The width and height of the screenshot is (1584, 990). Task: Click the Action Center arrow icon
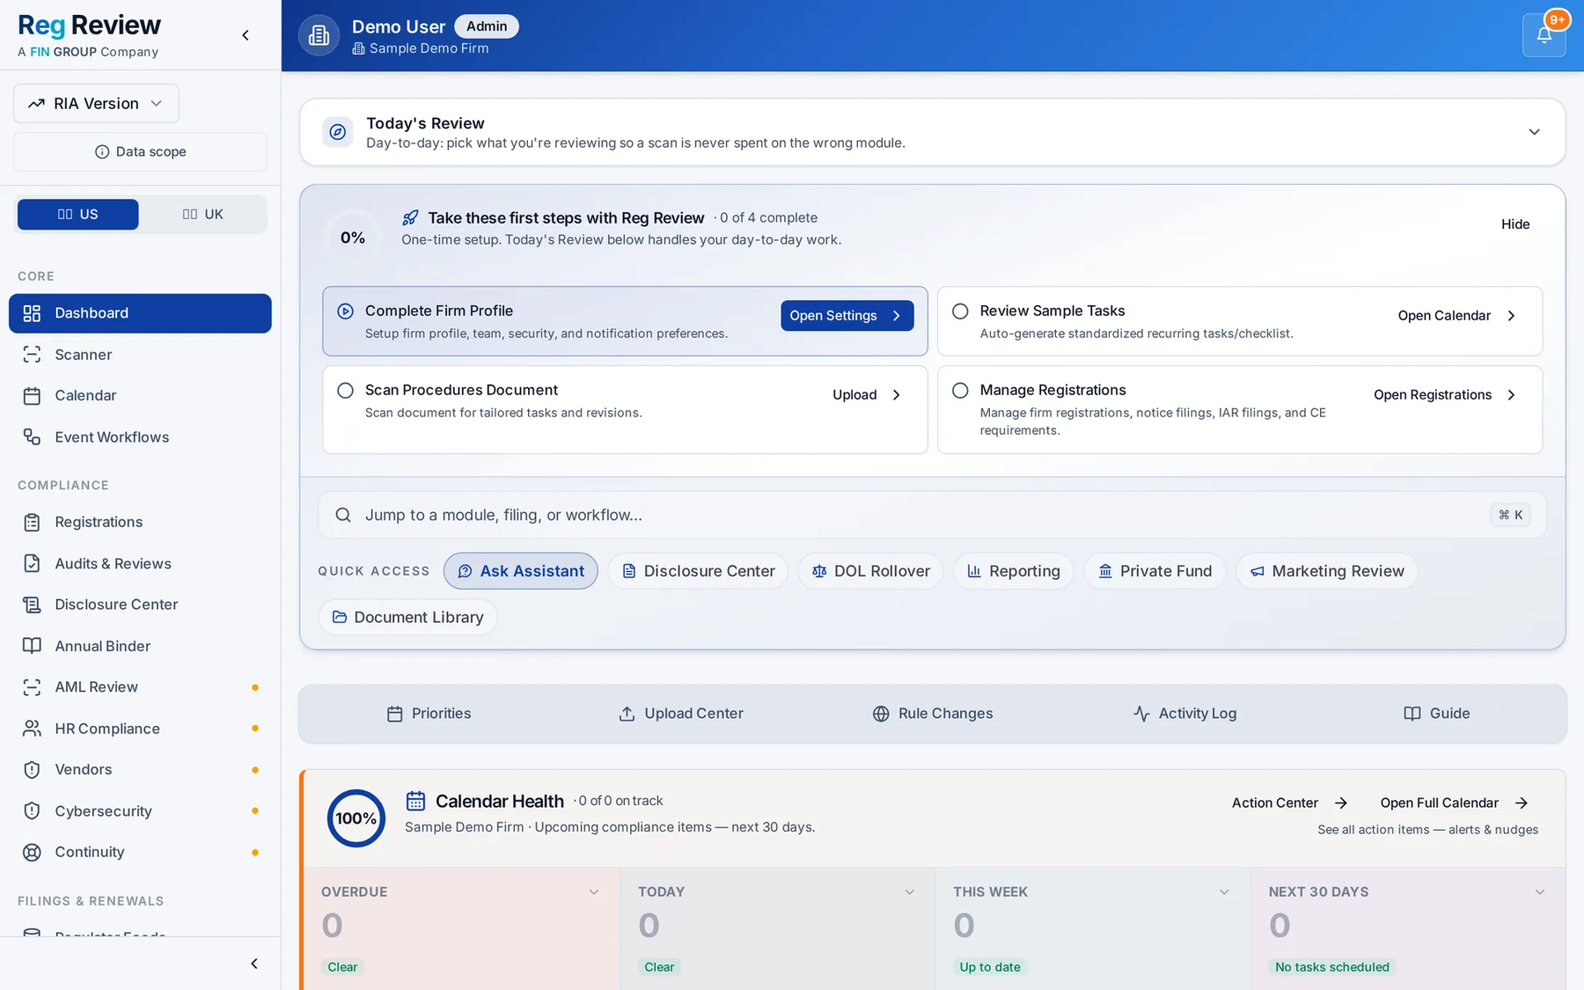[1341, 803]
